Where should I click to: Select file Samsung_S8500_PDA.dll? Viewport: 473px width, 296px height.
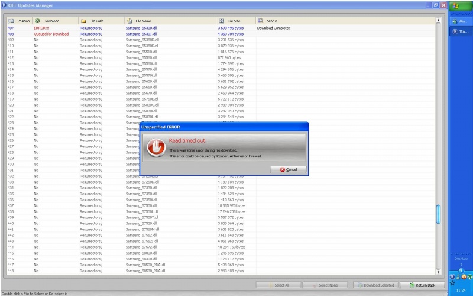[145, 265]
